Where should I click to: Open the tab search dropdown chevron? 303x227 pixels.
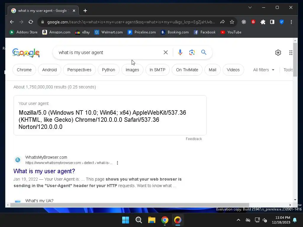click(x=250, y=7)
